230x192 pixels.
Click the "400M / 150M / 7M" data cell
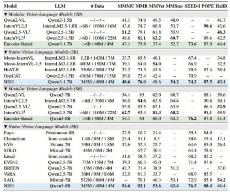point(97,64)
